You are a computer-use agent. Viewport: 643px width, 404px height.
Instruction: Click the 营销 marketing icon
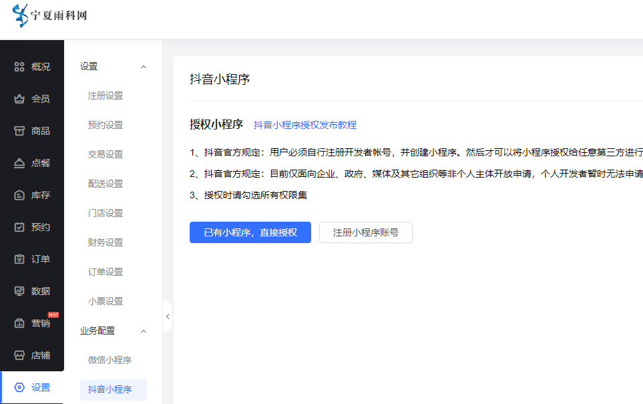pos(19,323)
